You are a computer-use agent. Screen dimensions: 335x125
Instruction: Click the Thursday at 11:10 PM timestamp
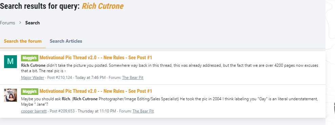point(97,111)
